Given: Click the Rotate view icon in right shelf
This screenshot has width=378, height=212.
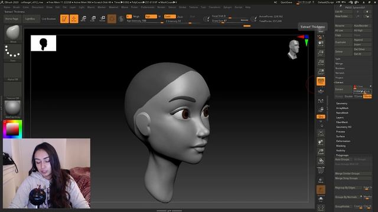Looking at the screenshot, I should coord(321,161).
